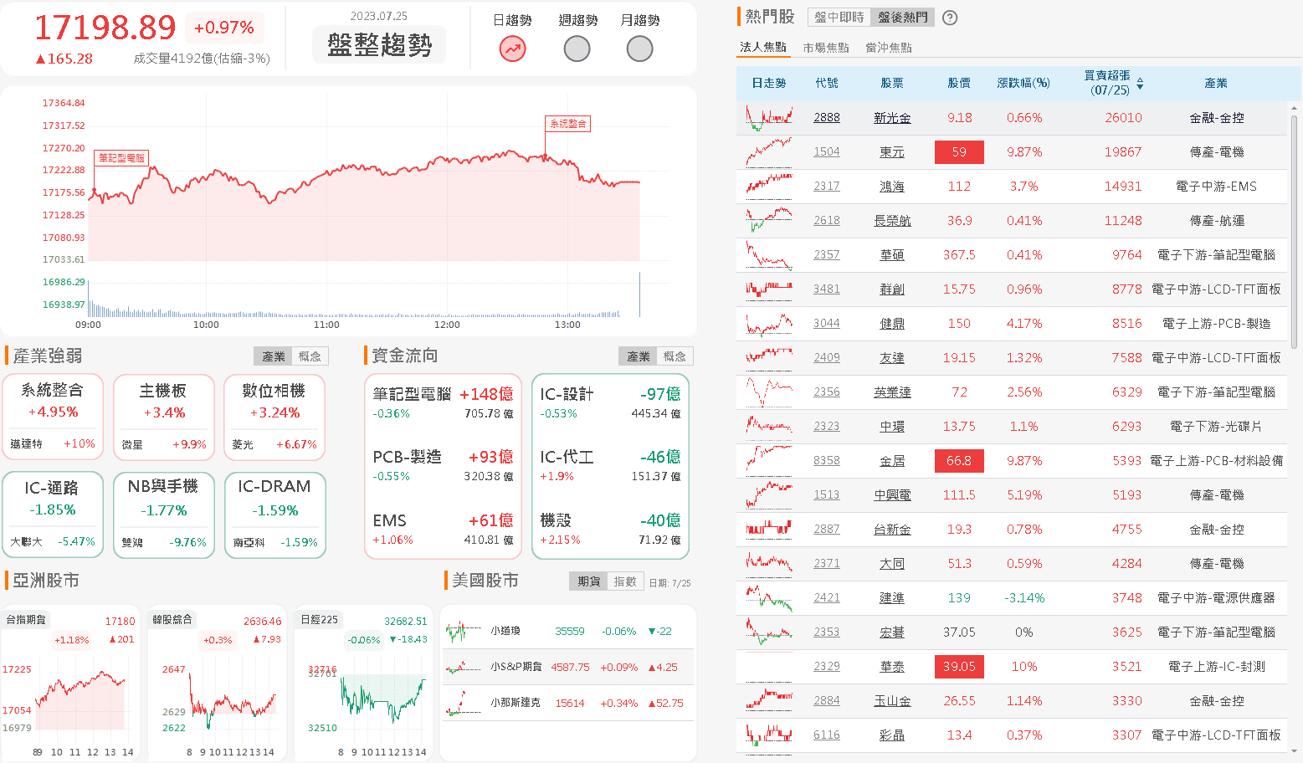1303x763 pixels.
Task: Click the 盤整趨勢 trend label
Action: [380, 45]
